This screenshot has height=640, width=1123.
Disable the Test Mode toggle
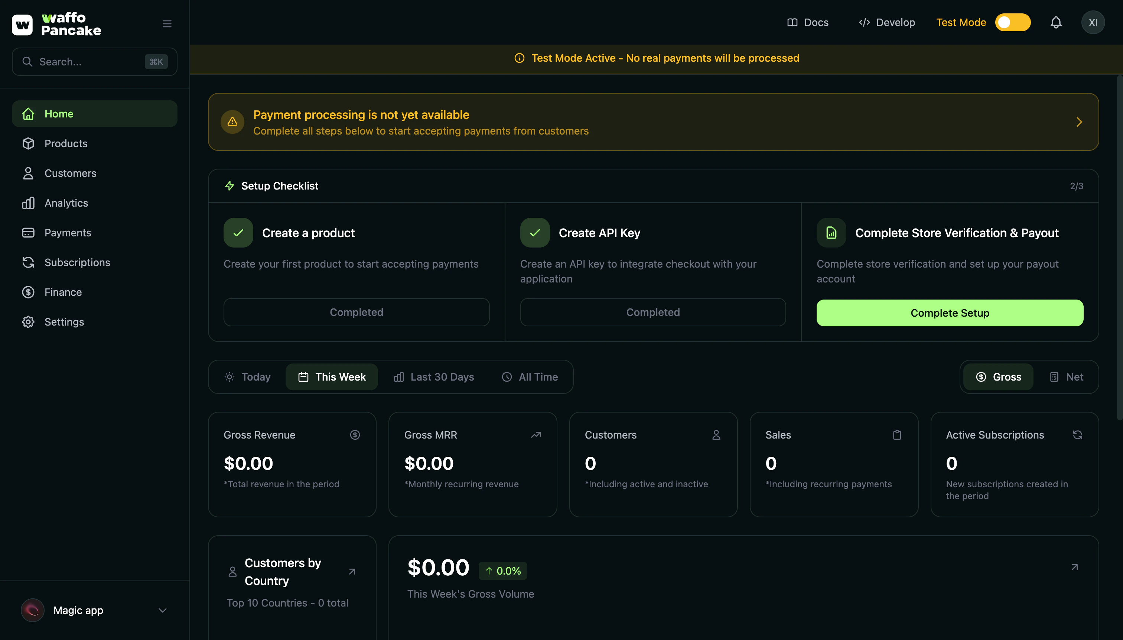(x=1012, y=22)
